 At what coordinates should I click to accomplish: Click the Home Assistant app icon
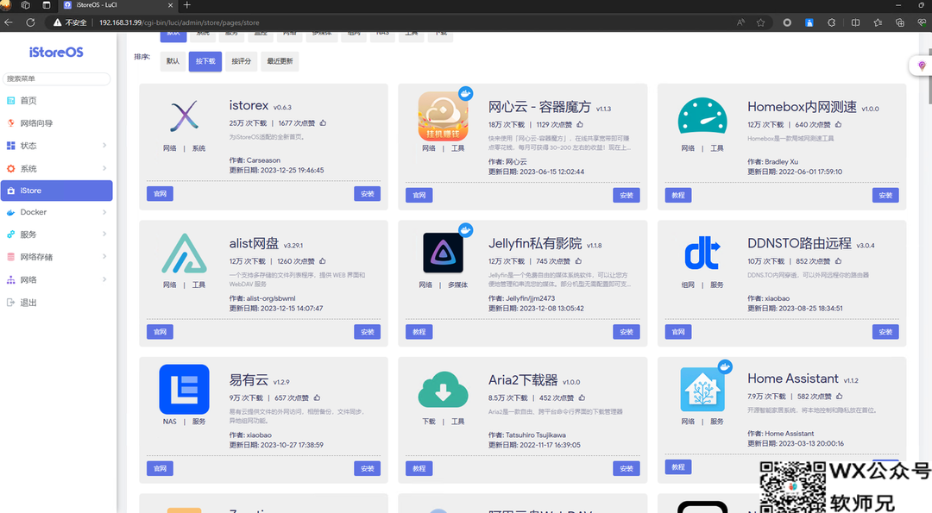point(702,389)
